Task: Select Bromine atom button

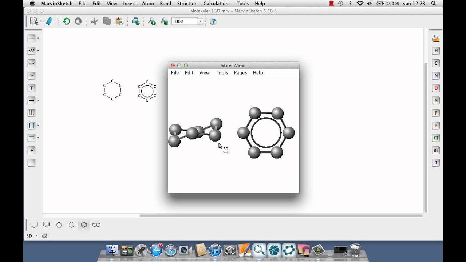Action: (x=436, y=150)
